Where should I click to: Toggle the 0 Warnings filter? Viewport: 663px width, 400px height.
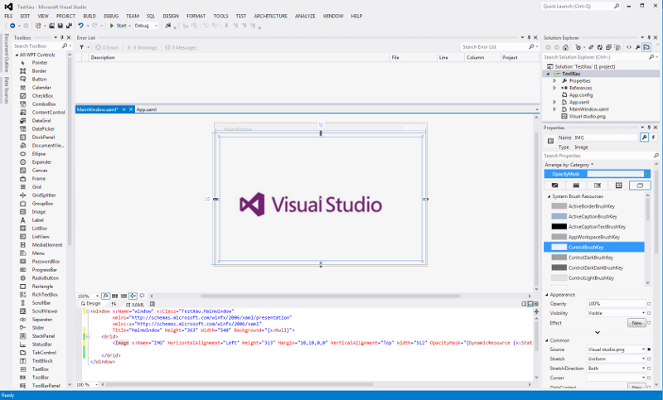[x=142, y=48]
